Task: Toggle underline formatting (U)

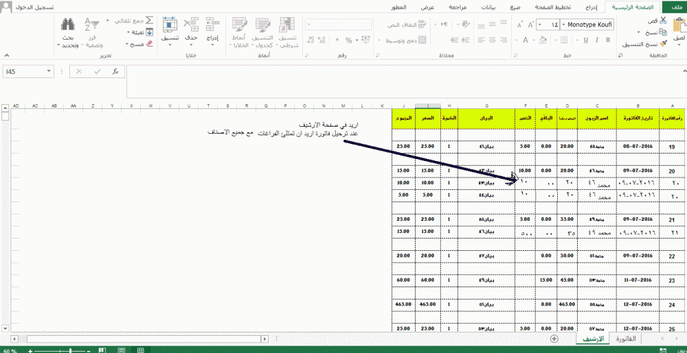Action: tap(585, 40)
